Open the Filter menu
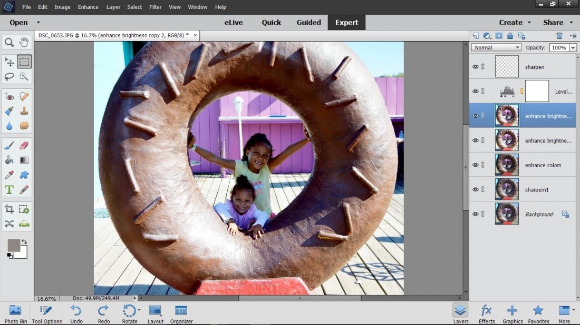Image resolution: width=580 pixels, height=325 pixels. pos(156,7)
